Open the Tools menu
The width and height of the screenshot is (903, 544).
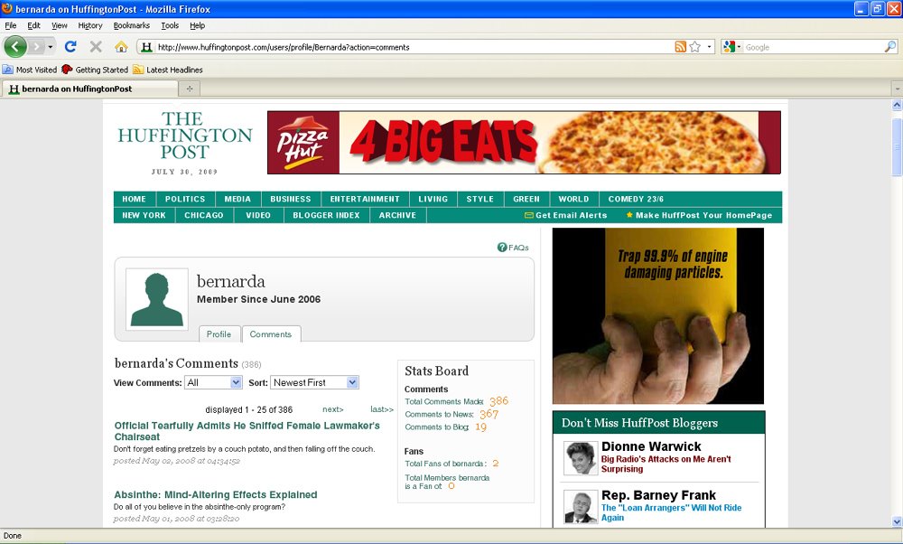[x=170, y=25]
